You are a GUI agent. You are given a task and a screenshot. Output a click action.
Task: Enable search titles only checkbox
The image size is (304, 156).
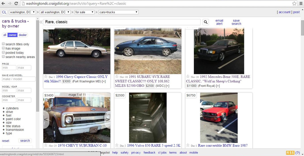click(x=3, y=44)
